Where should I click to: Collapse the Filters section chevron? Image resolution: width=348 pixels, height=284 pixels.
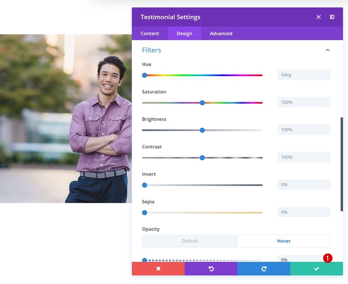coord(327,50)
